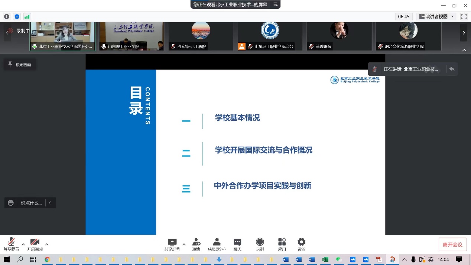This screenshot has height=265, width=471.
Task: Click the Record (录制) icon
Action: [260, 242]
